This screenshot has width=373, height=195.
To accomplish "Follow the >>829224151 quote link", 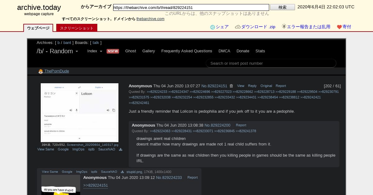I will tap(95, 185).
